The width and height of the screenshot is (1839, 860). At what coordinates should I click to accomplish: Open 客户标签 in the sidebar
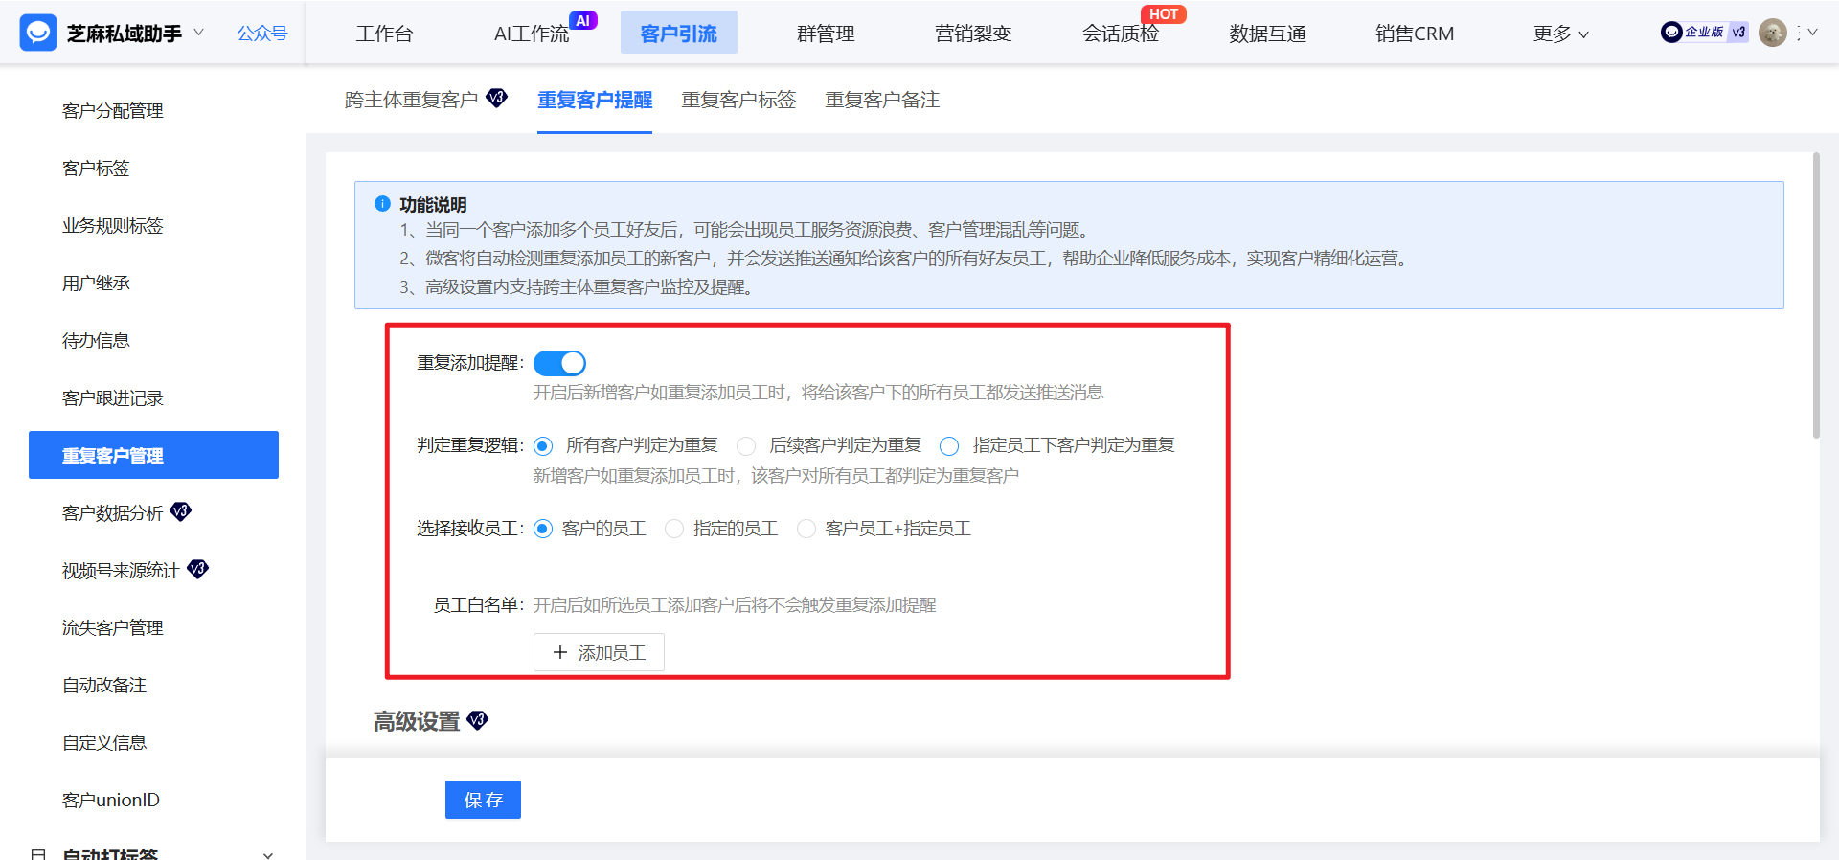[x=96, y=169]
